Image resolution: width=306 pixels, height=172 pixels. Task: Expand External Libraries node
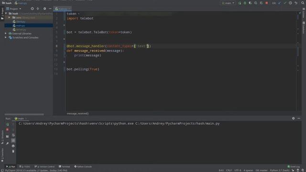coord(6,33)
